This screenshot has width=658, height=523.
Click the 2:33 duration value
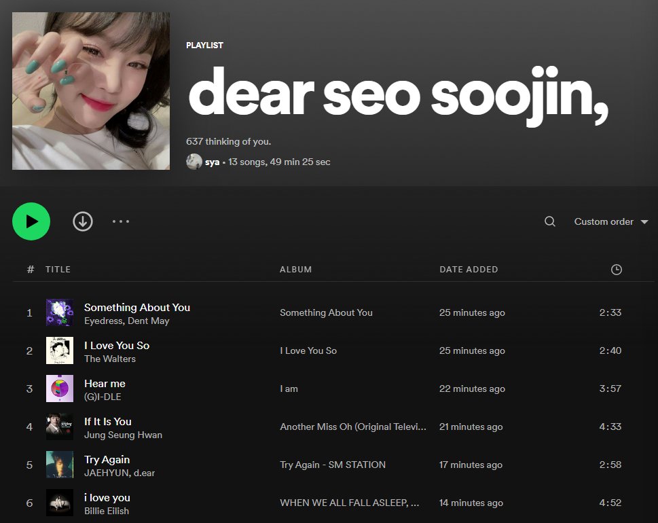tap(610, 312)
